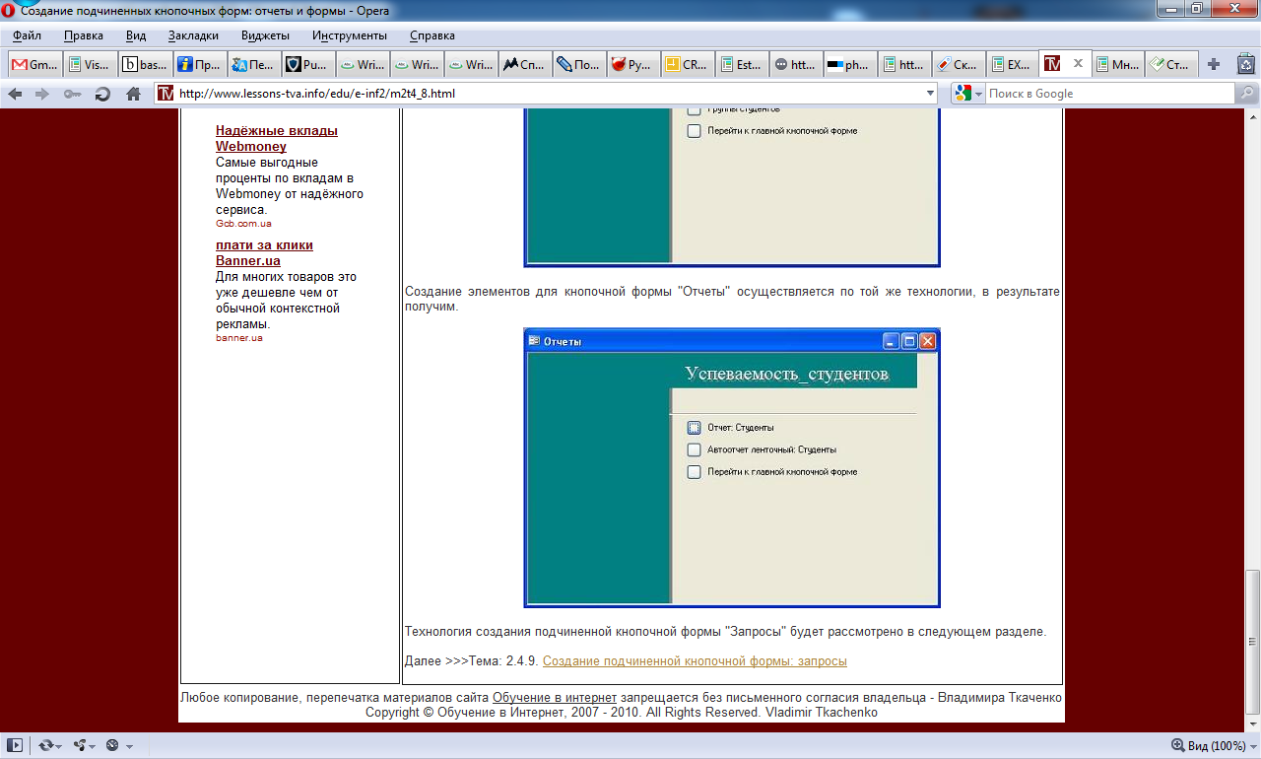Viewport: 1261px width, 759px height.
Task: Click the site icon in address bar
Action: point(166,94)
